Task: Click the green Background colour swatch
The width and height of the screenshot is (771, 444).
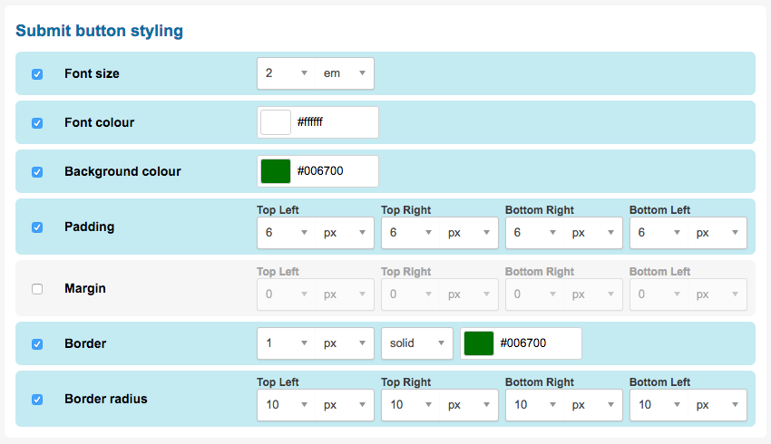Action: 276,171
